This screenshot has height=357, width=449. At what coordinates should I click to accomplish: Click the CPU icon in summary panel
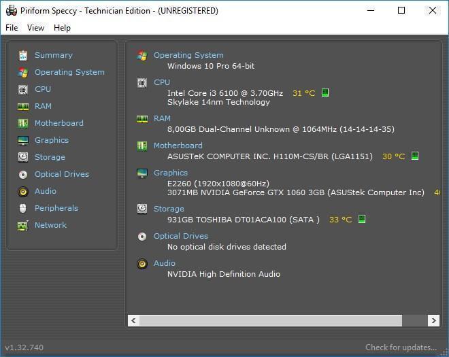(x=142, y=83)
